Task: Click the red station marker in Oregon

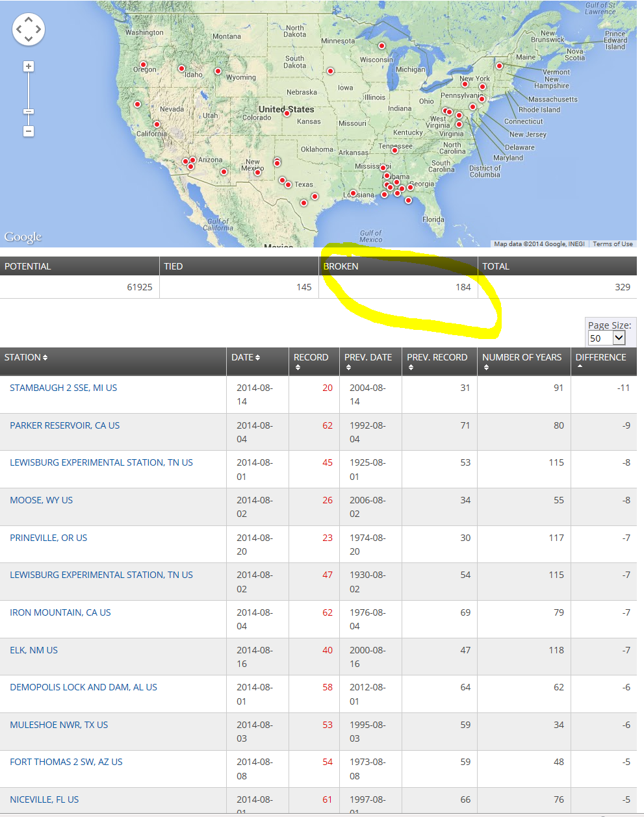Action: [x=143, y=65]
